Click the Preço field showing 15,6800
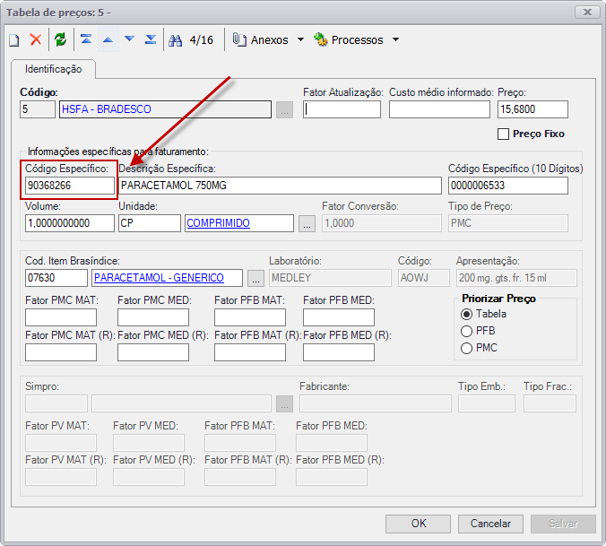Image resolution: width=606 pixels, height=546 pixels. point(532,109)
